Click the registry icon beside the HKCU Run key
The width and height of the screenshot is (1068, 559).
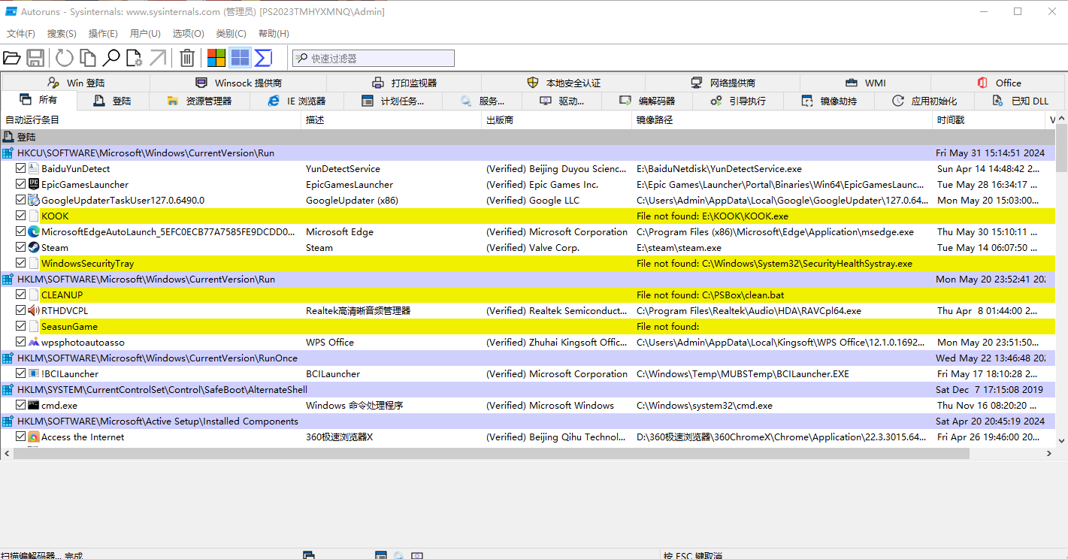coord(8,153)
